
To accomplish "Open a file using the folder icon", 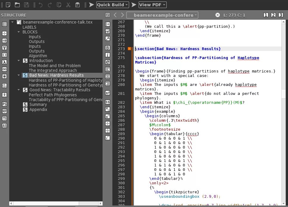I will point(17,5).
